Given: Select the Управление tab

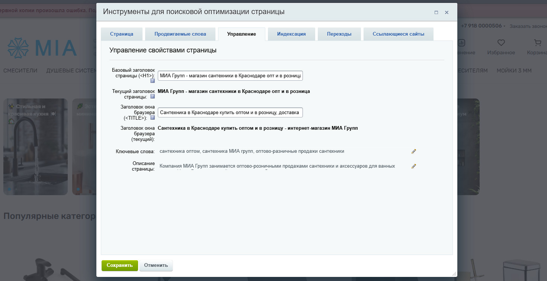Looking at the screenshot, I should [241, 34].
